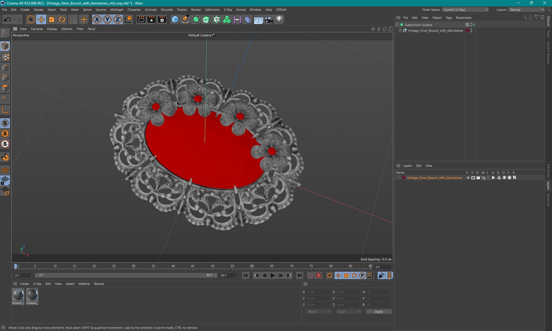Select the Scale tool in toolbar
Screen dimensions: 552x331
[52, 20]
